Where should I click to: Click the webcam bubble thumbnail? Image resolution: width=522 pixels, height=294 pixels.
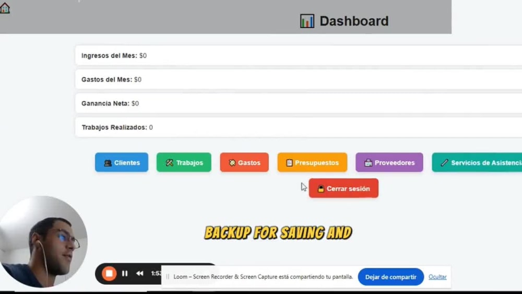(43, 242)
